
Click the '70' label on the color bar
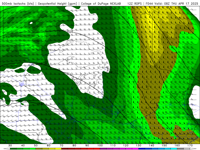[61, 145]
